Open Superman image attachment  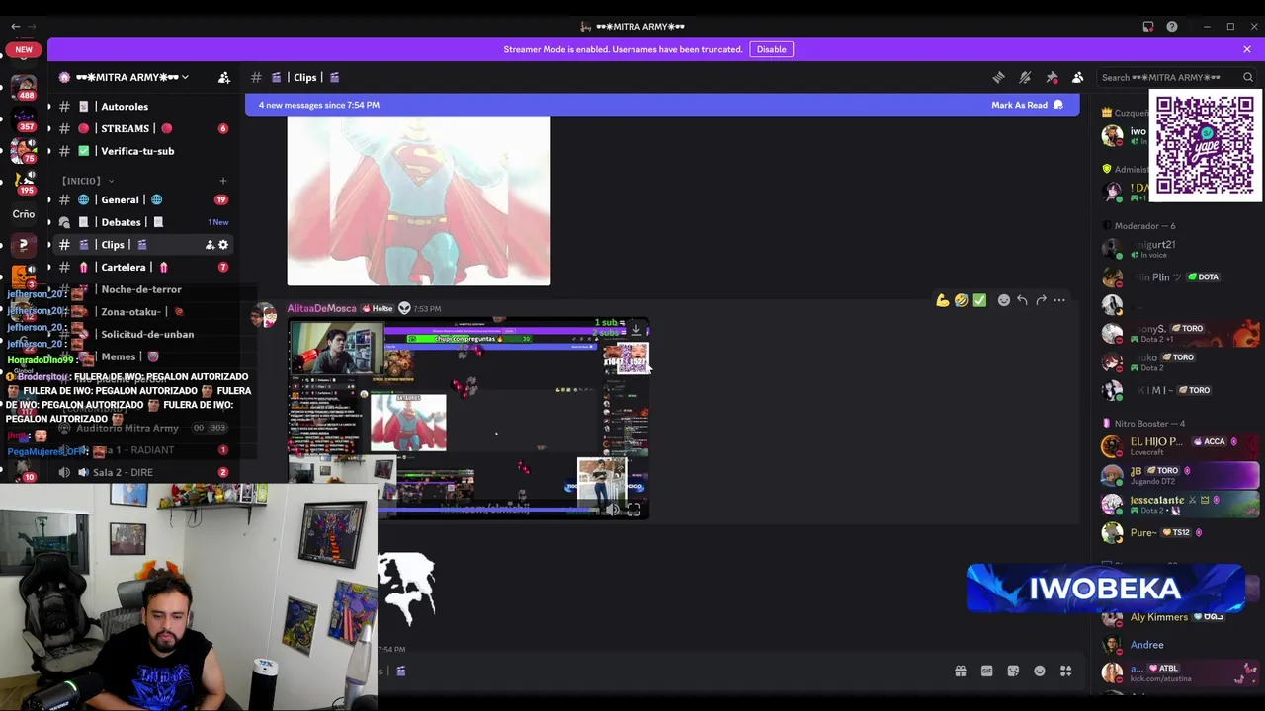(x=419, y=200)
